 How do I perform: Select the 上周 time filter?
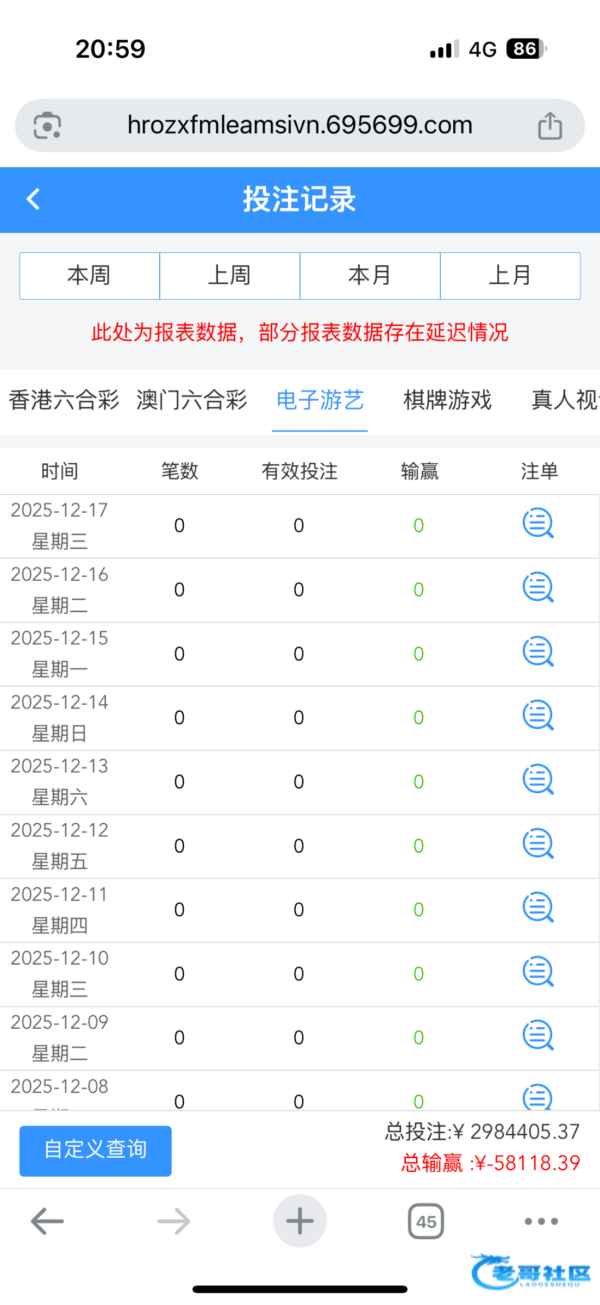230,276
